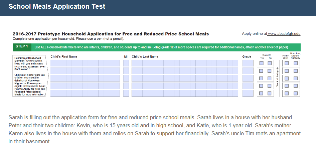Screen dimensions: 316x151
Task: Tick Homeless, Migrant, Runaway box in first row
Action: [x=295, y=63]
